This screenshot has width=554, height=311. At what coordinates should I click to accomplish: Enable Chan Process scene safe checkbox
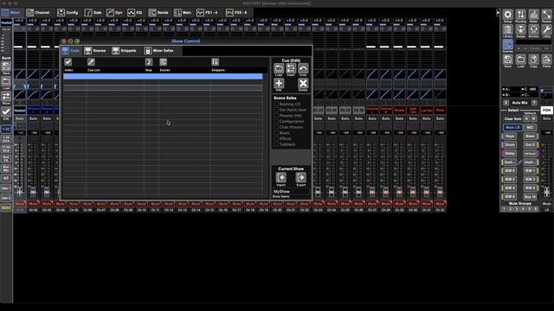click(x=276, y=127)
